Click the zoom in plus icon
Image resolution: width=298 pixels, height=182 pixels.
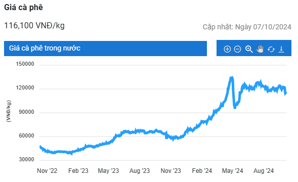pyautogui.click(x=227, y=49)
